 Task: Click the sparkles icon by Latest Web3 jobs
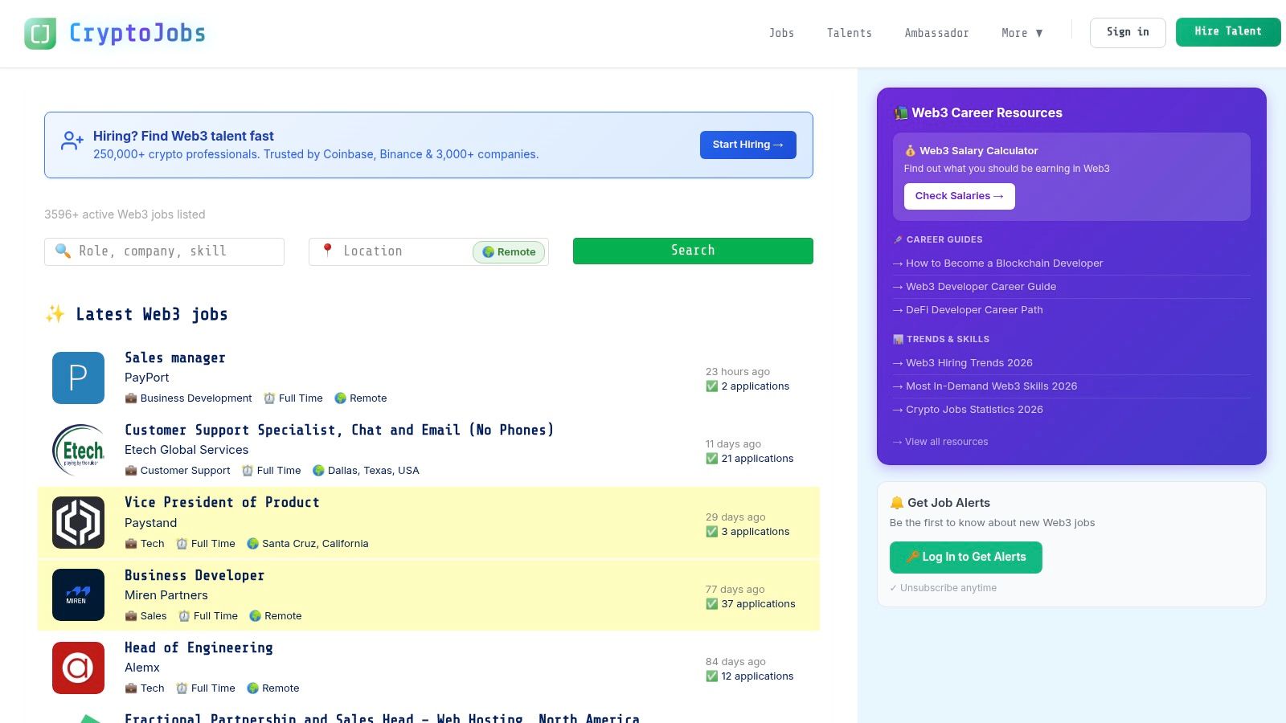pyautogui.click(x=55, y=314)
